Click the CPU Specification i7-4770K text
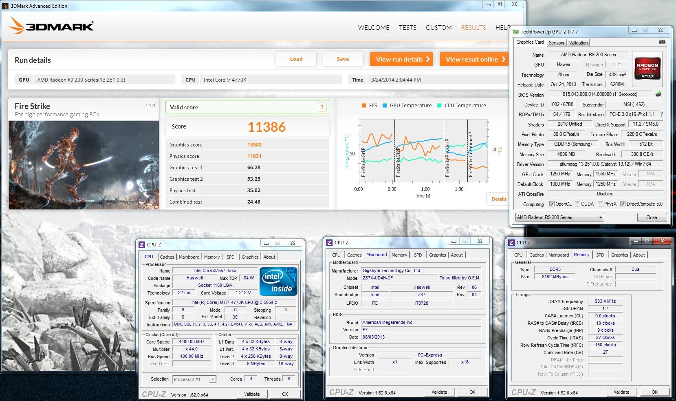This screenshot has width=676, height=401. [x=234, y=303]
